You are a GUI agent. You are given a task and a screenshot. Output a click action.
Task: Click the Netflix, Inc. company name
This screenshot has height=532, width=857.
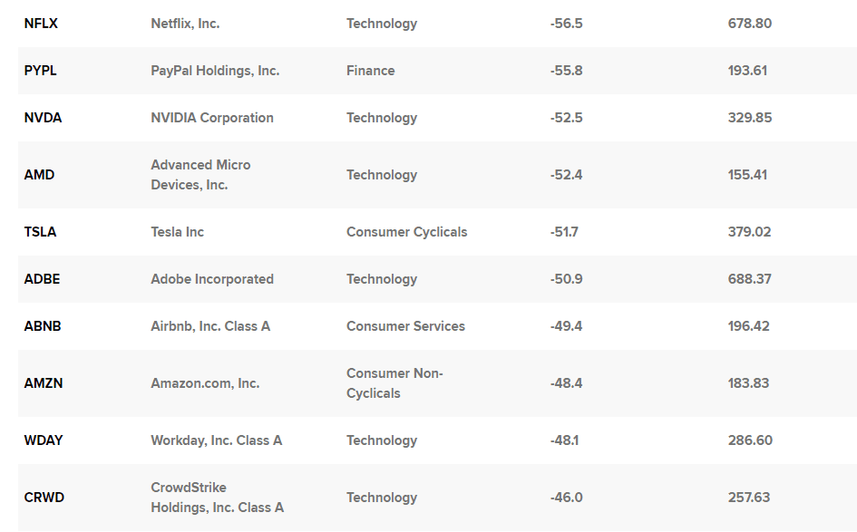(x=185, y=24)
